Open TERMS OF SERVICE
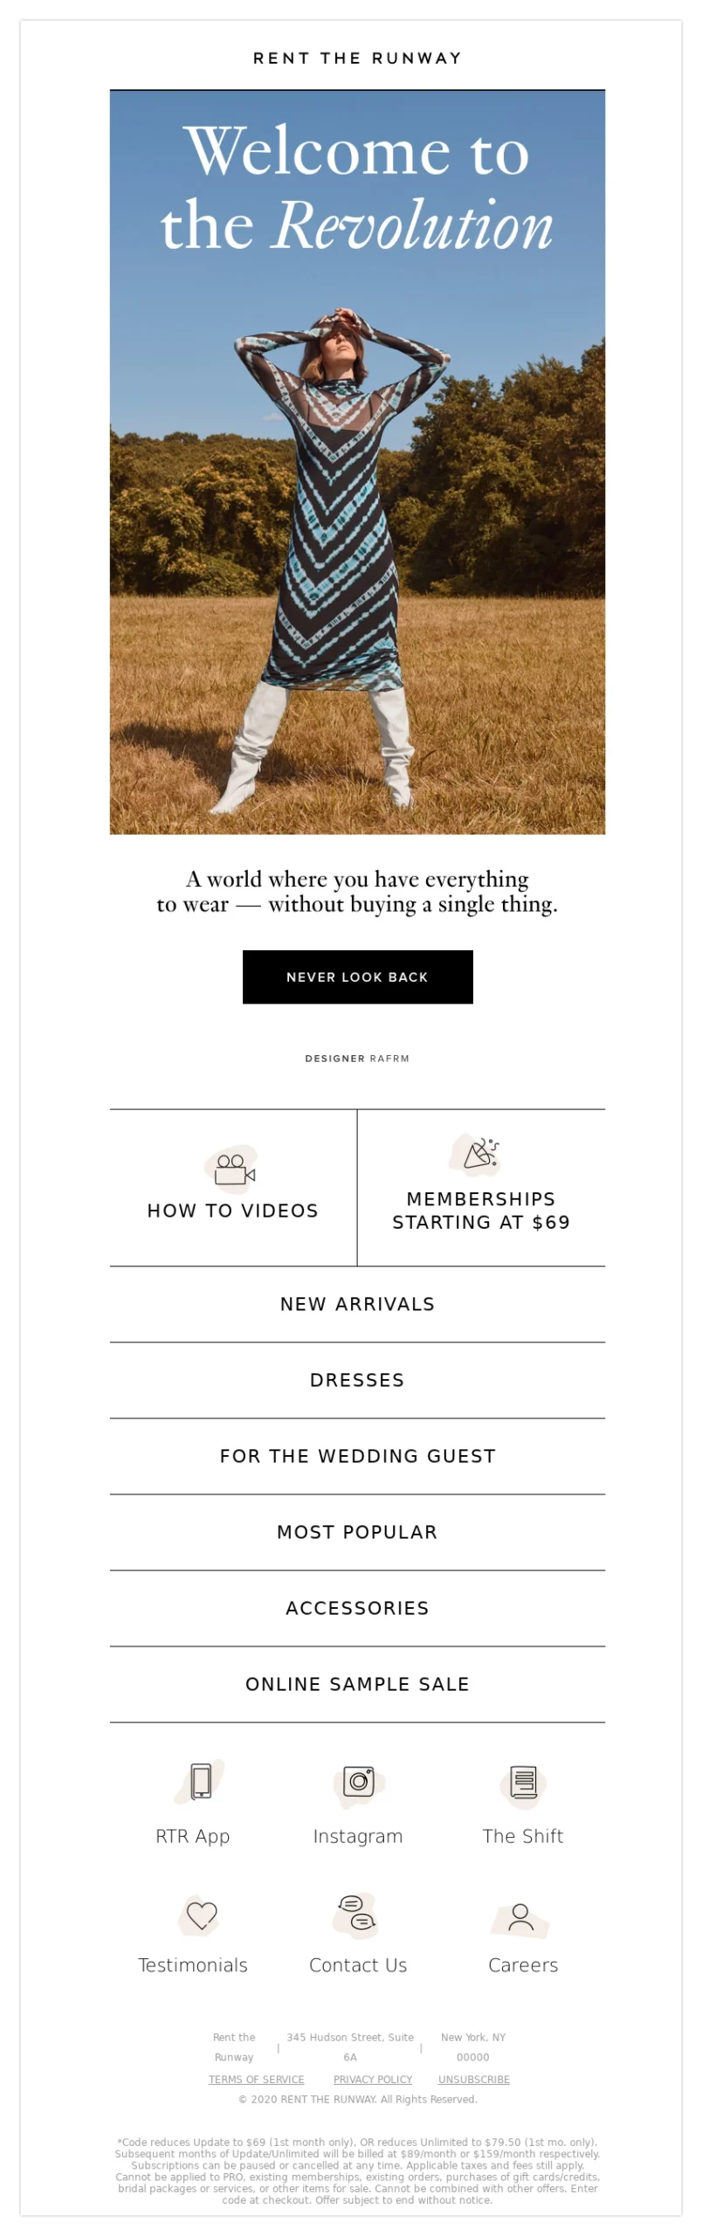Image resolution: width=702 pixels, height=2236 pixels. coord(255,2079)
